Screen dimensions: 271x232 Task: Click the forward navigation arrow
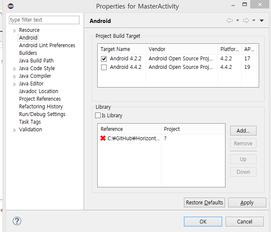(246, 20)
